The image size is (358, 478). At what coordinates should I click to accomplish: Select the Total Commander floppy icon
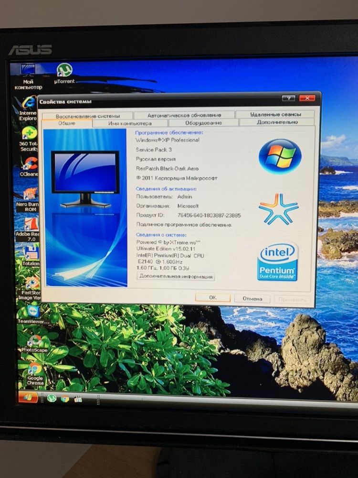[x=31, y=256]
